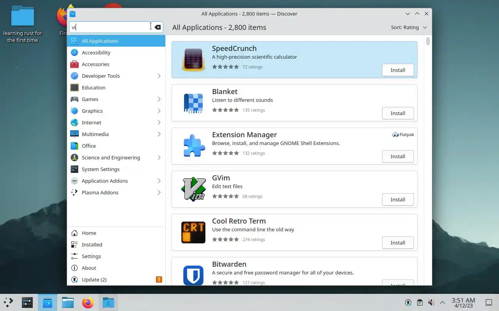Click the Accessories toolbox icon
This screenshot has width=499, height=311.
[74, 64]
